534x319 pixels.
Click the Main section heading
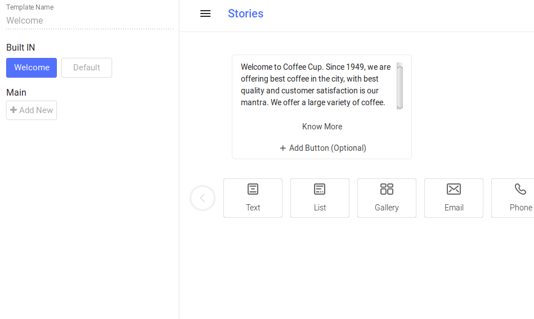(16, 92)
